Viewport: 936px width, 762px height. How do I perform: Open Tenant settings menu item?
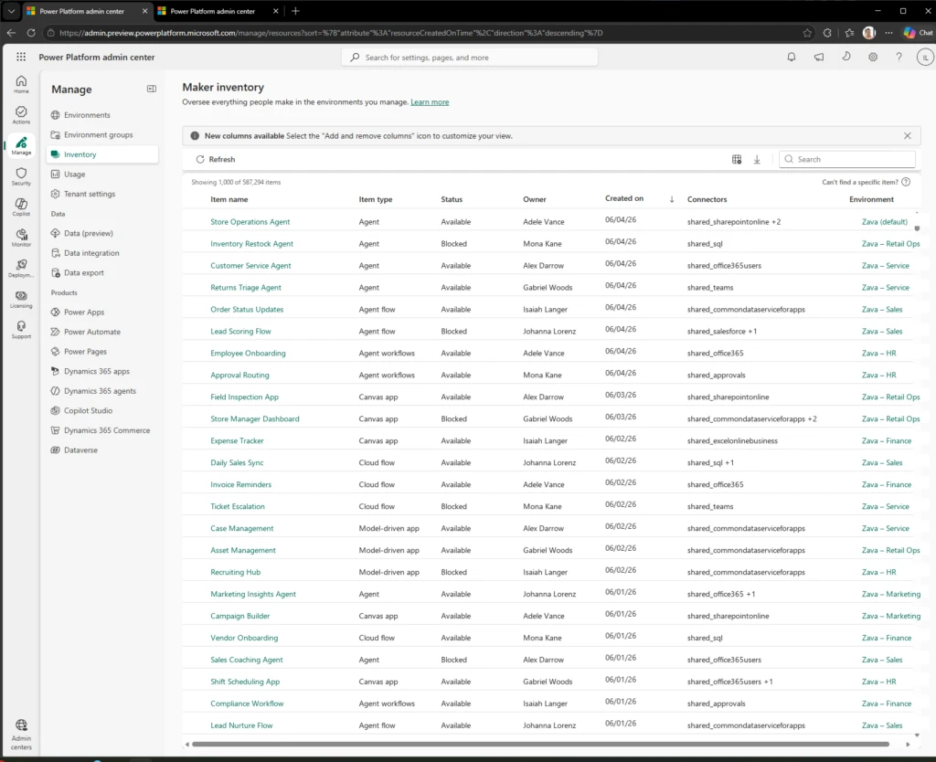tap(90, 194)
